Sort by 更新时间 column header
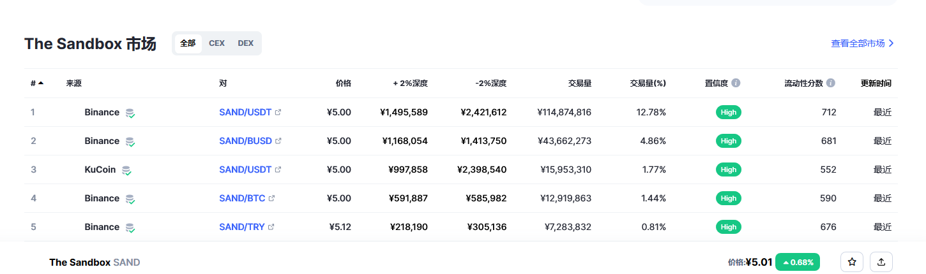The width and height of the screenshot is (926, 274). (x=876, y=83)
